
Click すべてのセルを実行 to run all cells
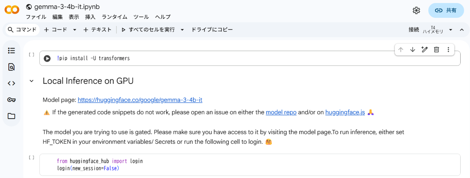(148, 30)
